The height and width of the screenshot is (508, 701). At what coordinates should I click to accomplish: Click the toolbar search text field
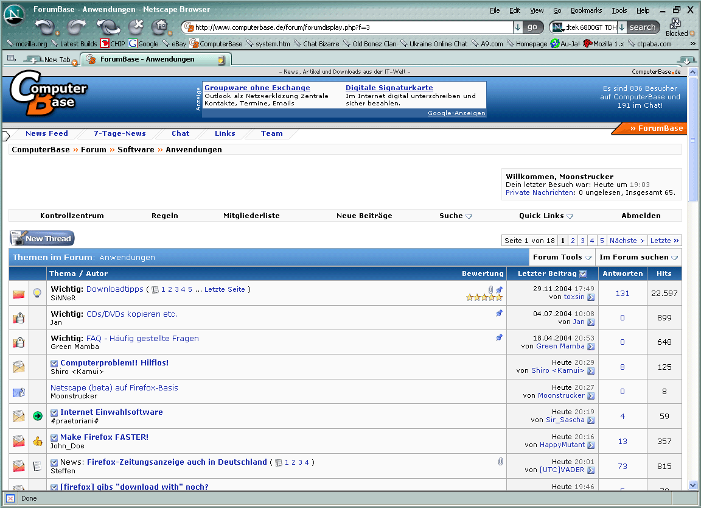click(x=591, y=27)
